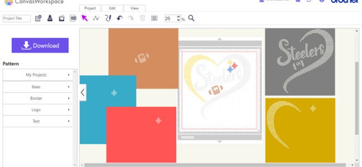The width and height of the screenshot is (362, 167).
Task: Click the Project Title input field
Action: 16,18
